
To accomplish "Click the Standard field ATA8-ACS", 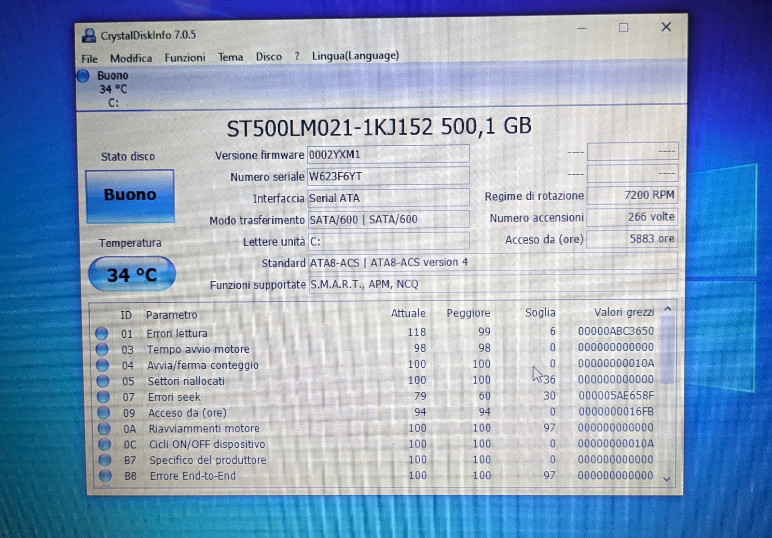I will click(x=493, y=262).
